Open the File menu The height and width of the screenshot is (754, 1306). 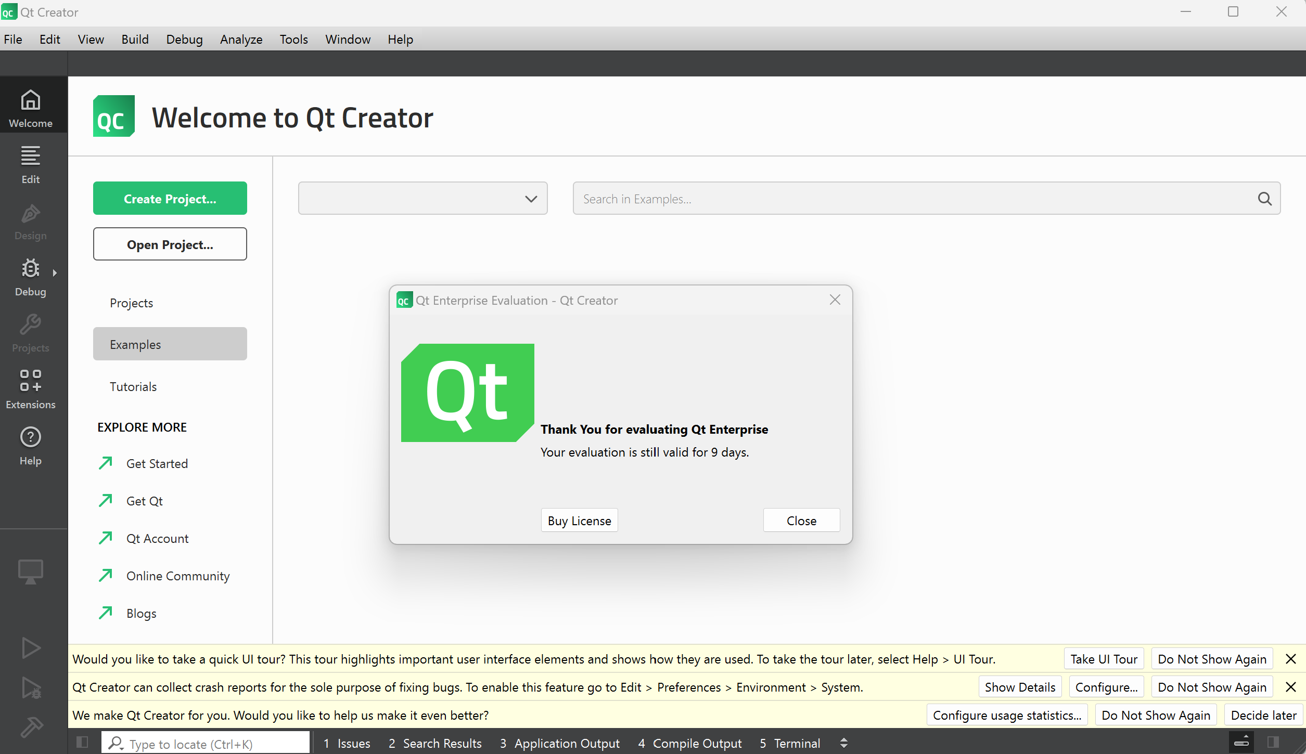point(13,39)
